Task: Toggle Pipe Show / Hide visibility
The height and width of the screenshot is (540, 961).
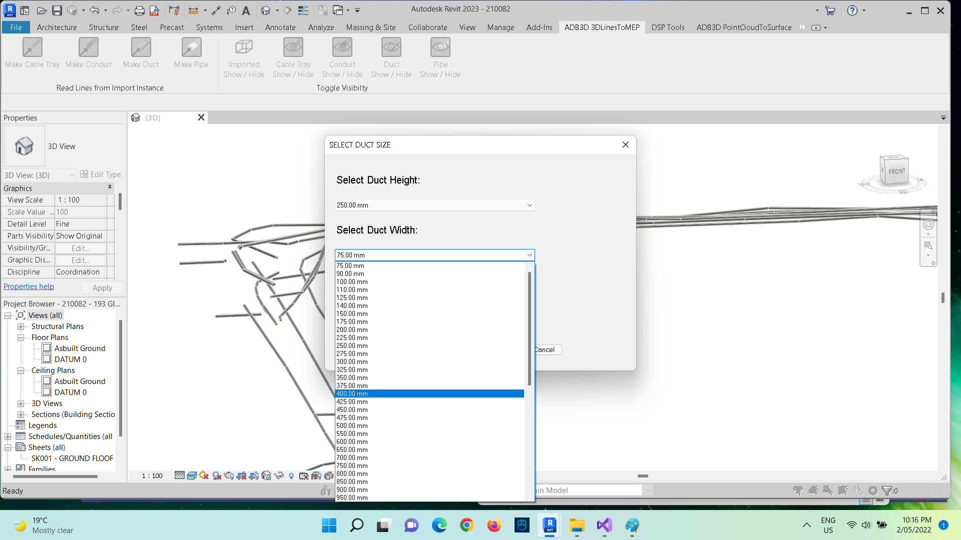Action: tap(440, 48)
